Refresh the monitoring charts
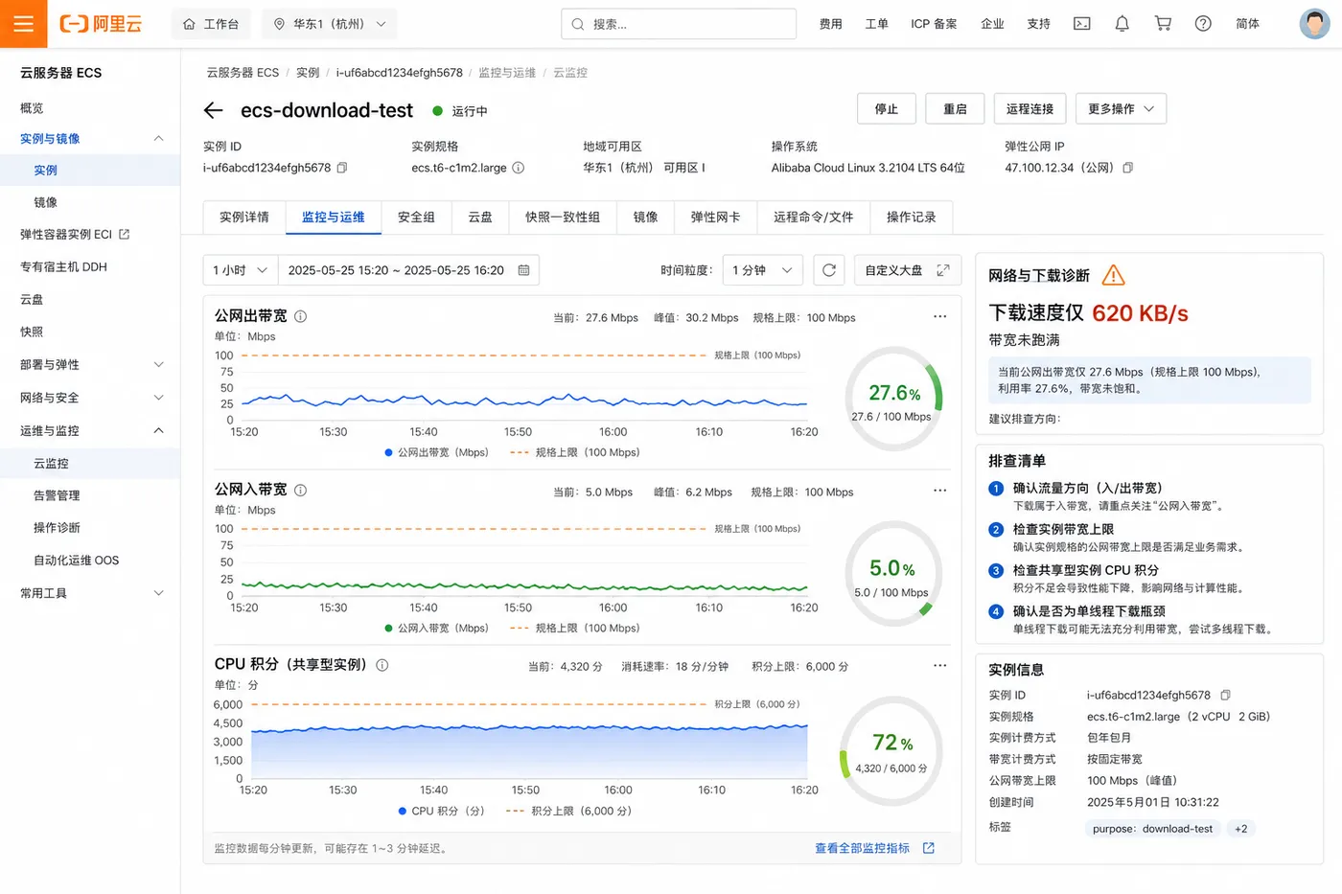 pyautogui.click(x=829, y=270)
